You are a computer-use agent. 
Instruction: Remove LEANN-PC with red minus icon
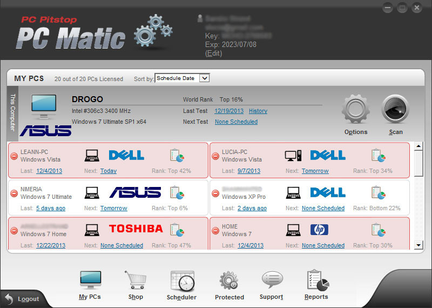click(x=14, y=156)
